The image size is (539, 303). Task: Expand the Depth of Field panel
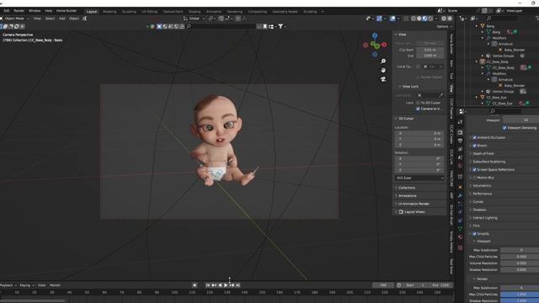[483, 153]
